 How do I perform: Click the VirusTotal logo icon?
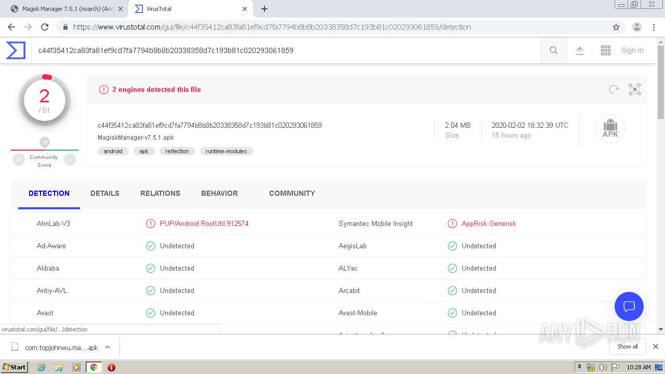(x=16, y=50)
